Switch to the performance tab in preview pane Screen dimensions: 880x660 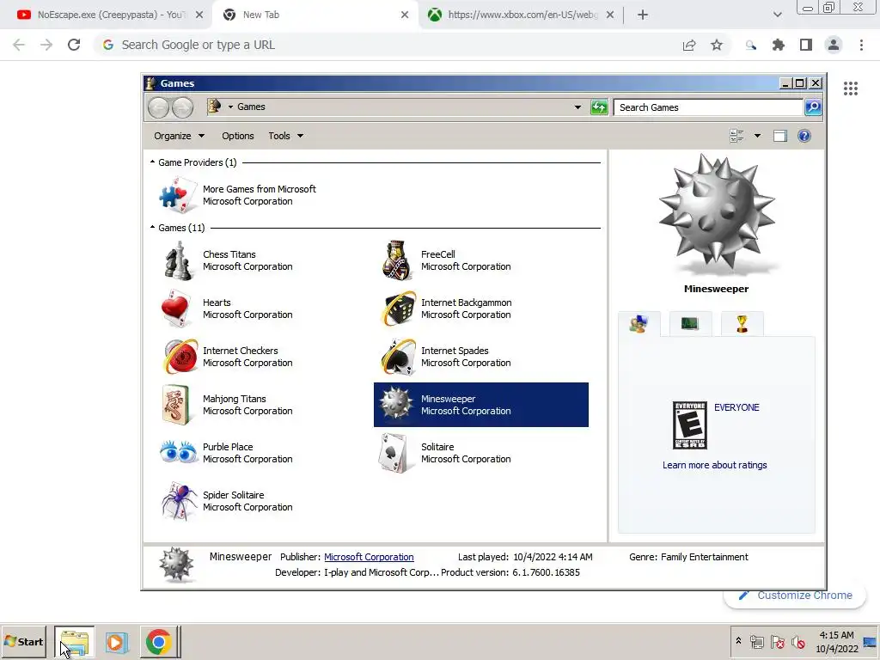click(x=690, y=324)
